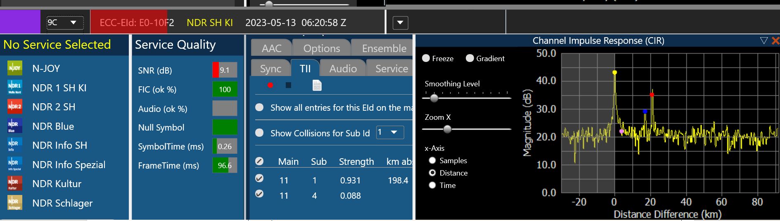Expand the Sub Id collision dropdown

coord(390,133)
